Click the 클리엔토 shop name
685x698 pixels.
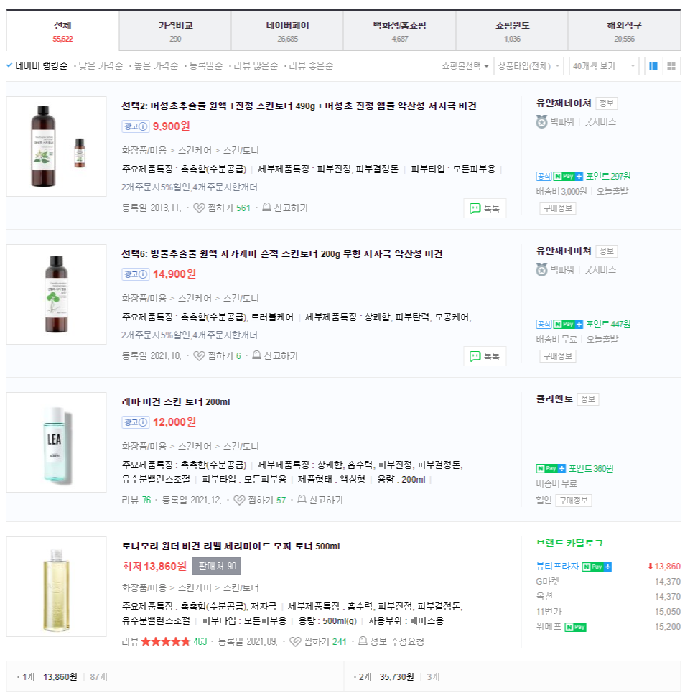pos(554,399)
